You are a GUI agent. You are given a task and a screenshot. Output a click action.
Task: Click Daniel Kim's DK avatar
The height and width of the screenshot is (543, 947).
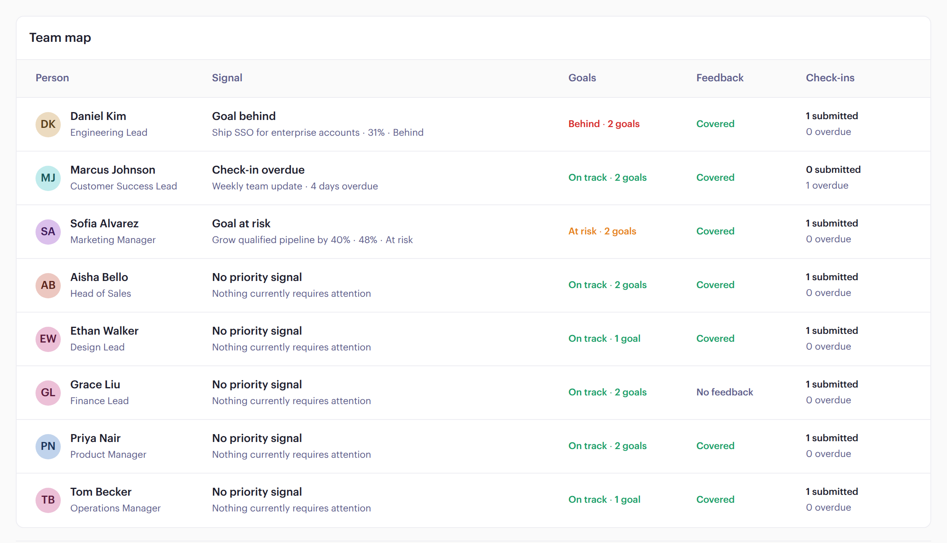48,124
